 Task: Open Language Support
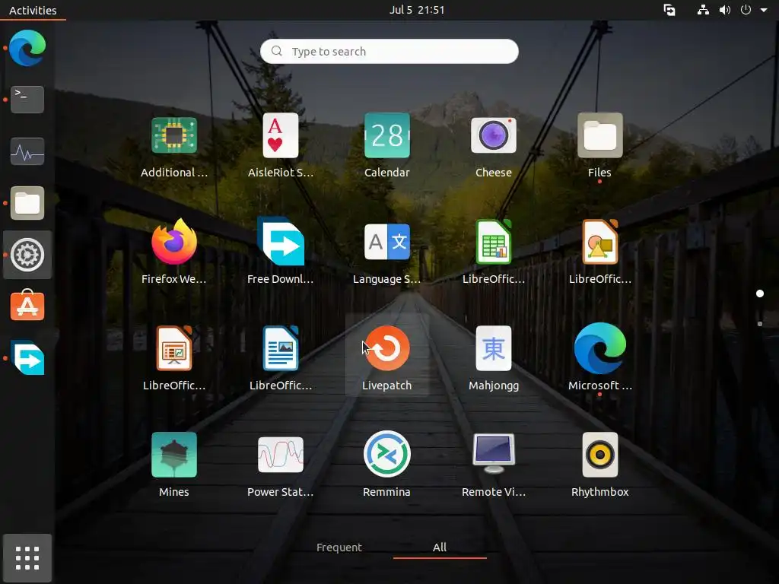tap(387, 242)
